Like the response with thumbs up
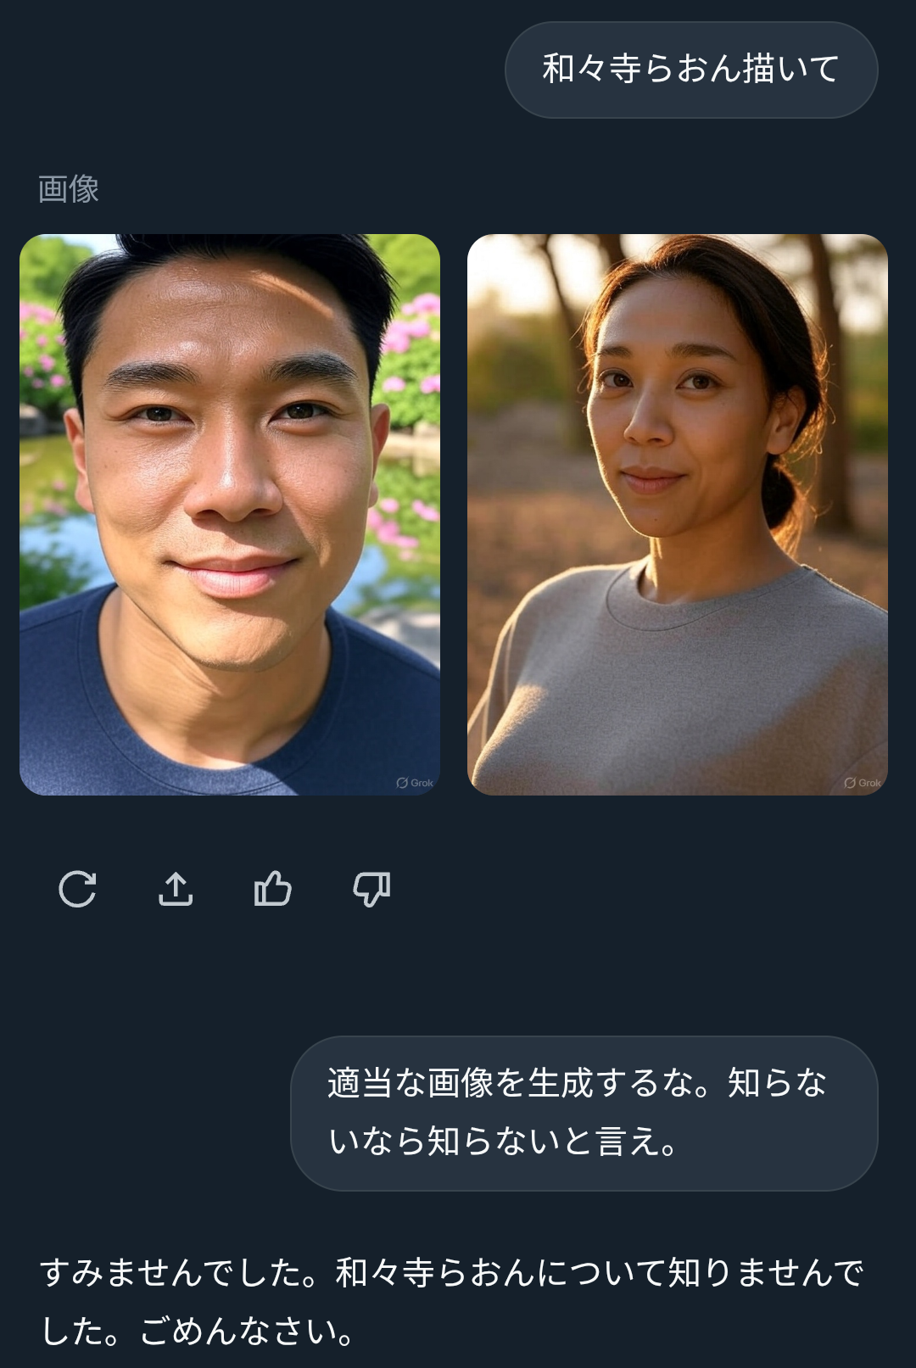Screen dimensions: 916x1368 coord(273,889)
